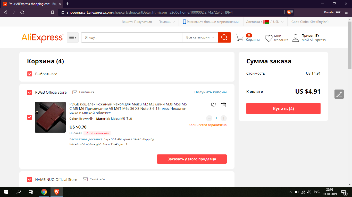Open 'Мой AliExpress' account menu
Viewport: 352px width, 197px height.
pos(314,40)
